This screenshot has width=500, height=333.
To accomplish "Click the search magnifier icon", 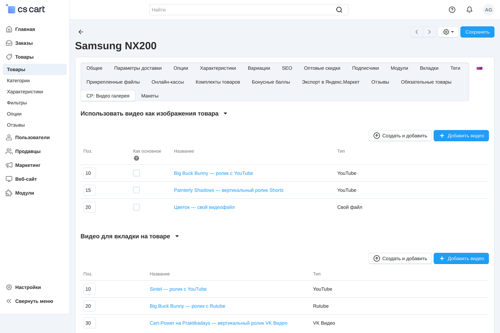I will coord(339,10).
